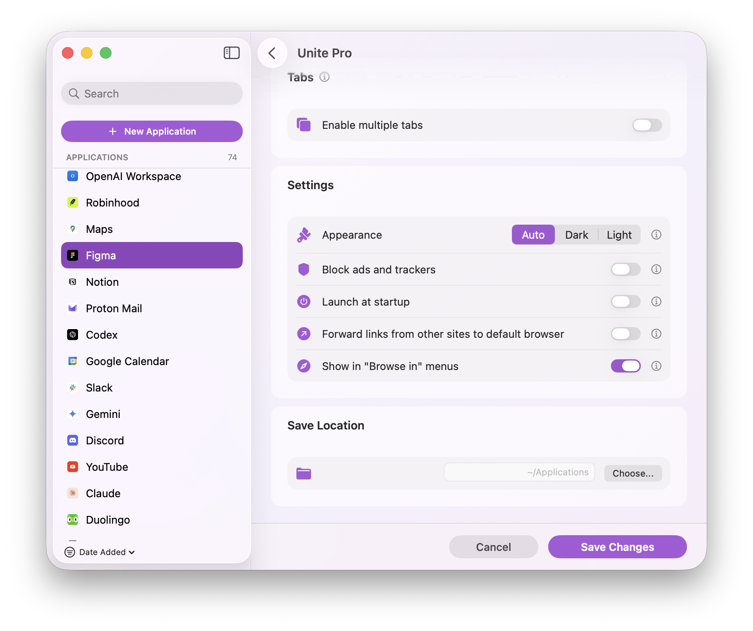The image size is (753, 631).
Task: Click the Gemini sparkle icon
Action: point(73,414)
